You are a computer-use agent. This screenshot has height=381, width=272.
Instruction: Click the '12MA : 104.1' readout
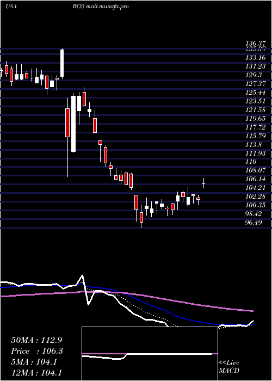[36, 372]
